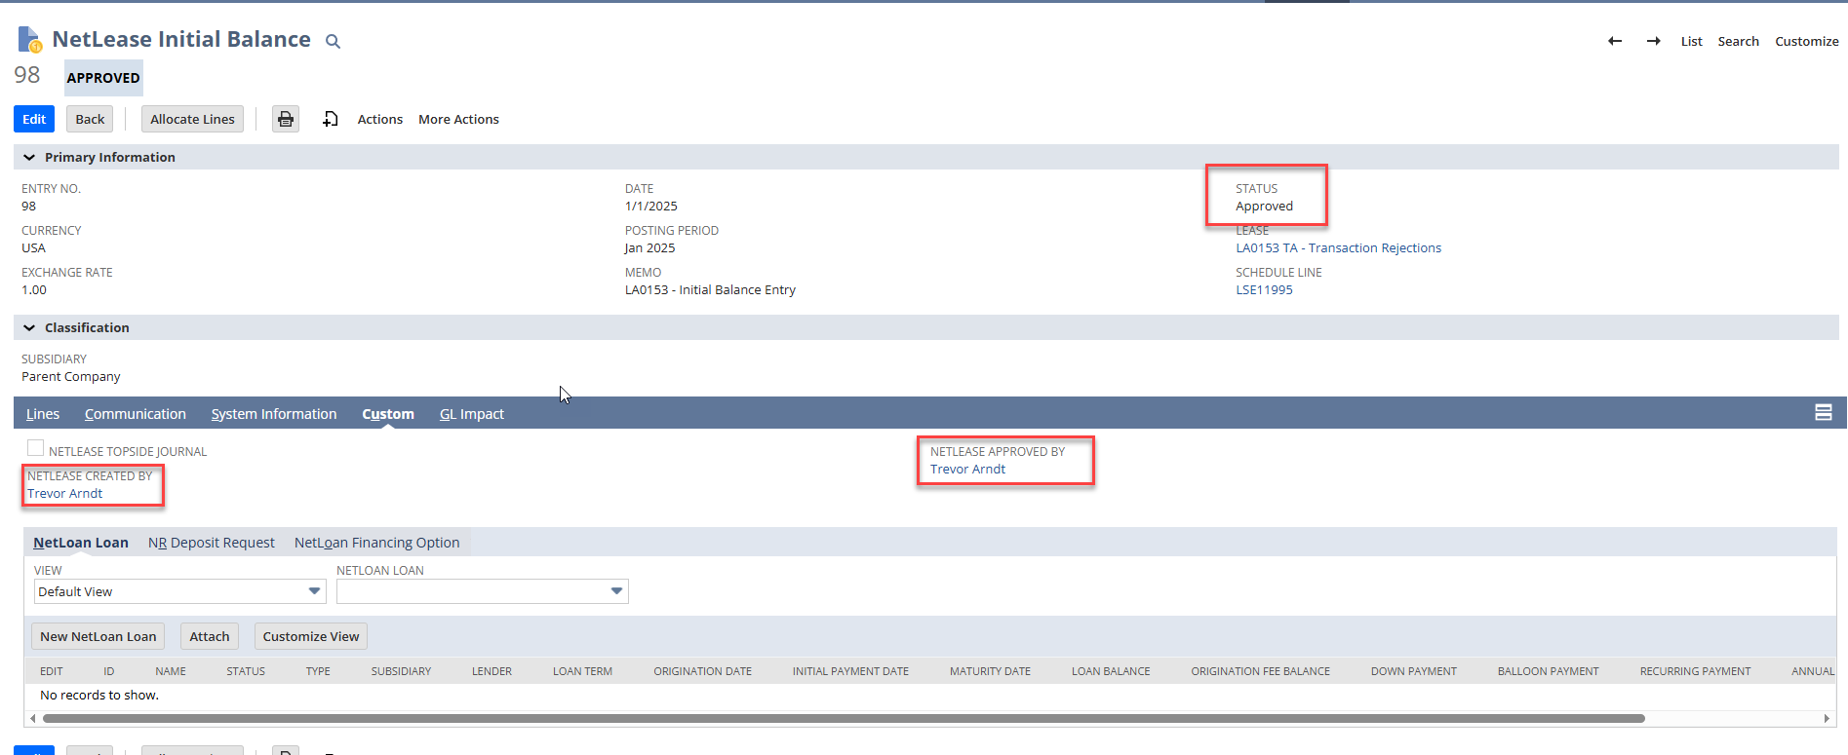Select the NetLoan Loan subtab
The image size is (1848, 755).
(x=81, y=543)
